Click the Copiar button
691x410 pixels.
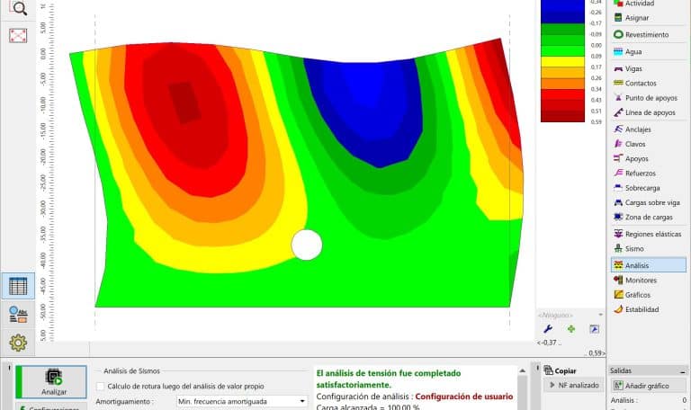561,370
